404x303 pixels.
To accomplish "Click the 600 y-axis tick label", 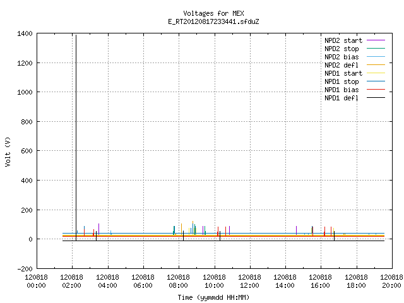I will pos(27,151).
